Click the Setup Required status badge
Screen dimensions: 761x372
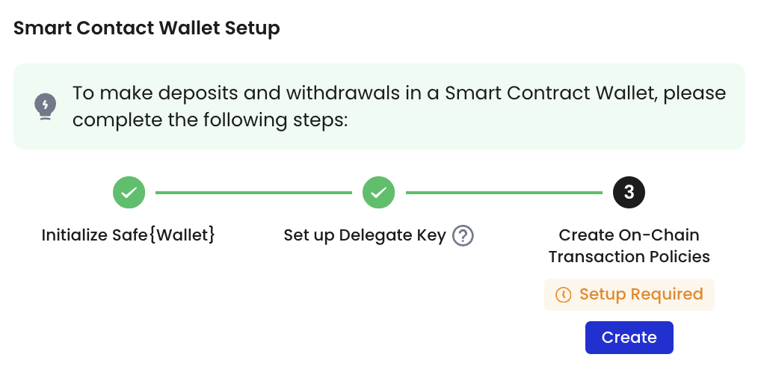pyautogui.click(x=629, y=294)
